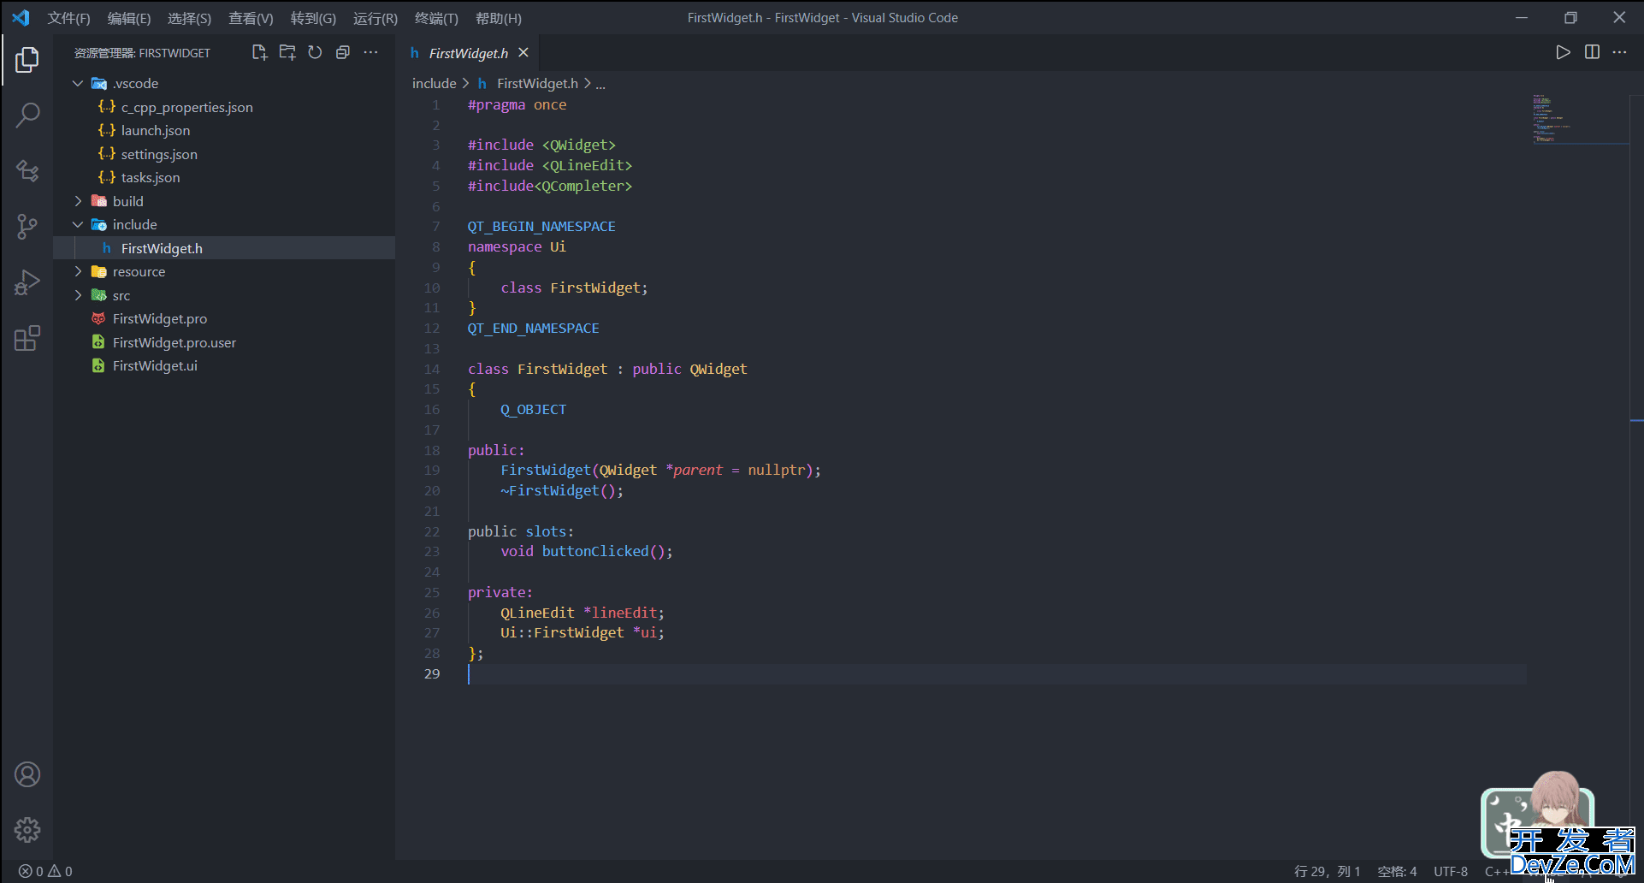Click the QT_BEGIN_NAMESPACE text
Screen dimensions: 1644x883
[x=541, y=226]
